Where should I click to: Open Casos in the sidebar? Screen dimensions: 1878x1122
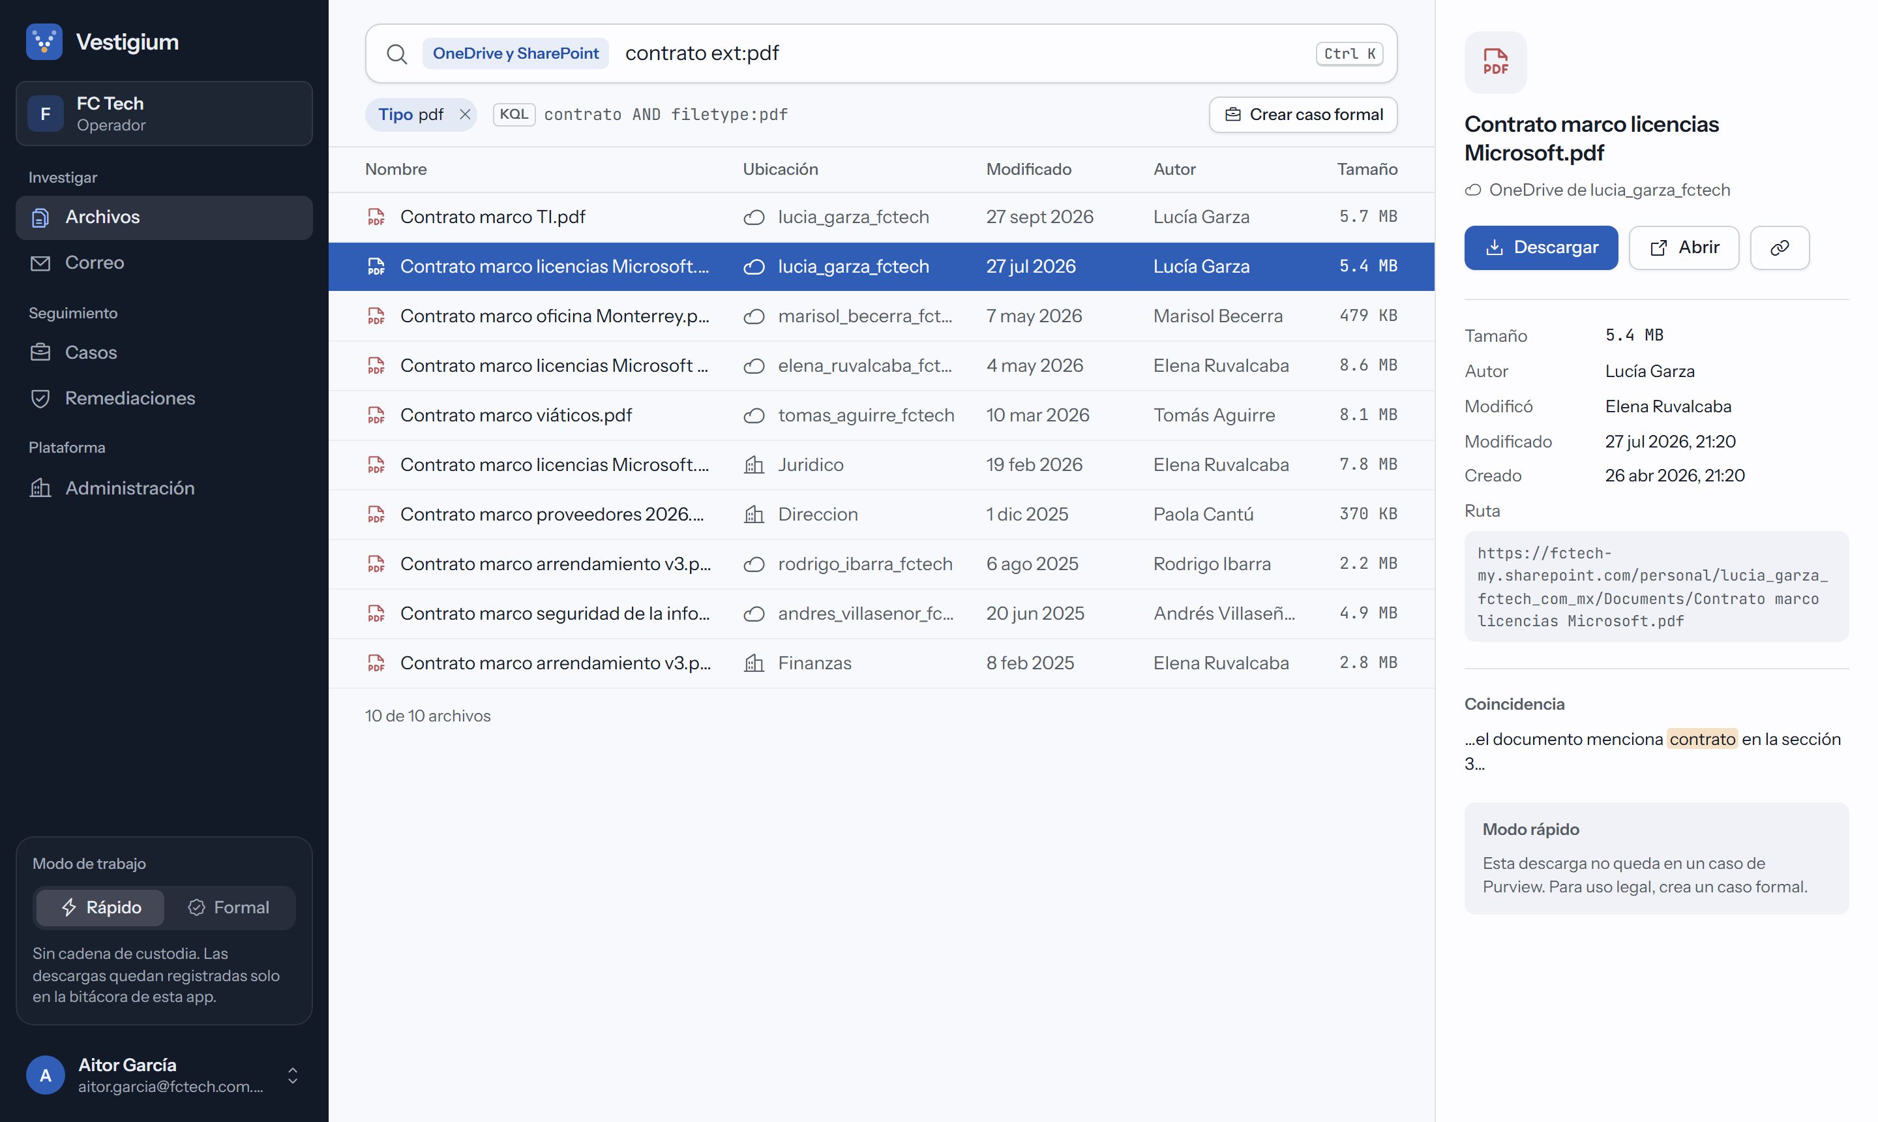point(164,352)
